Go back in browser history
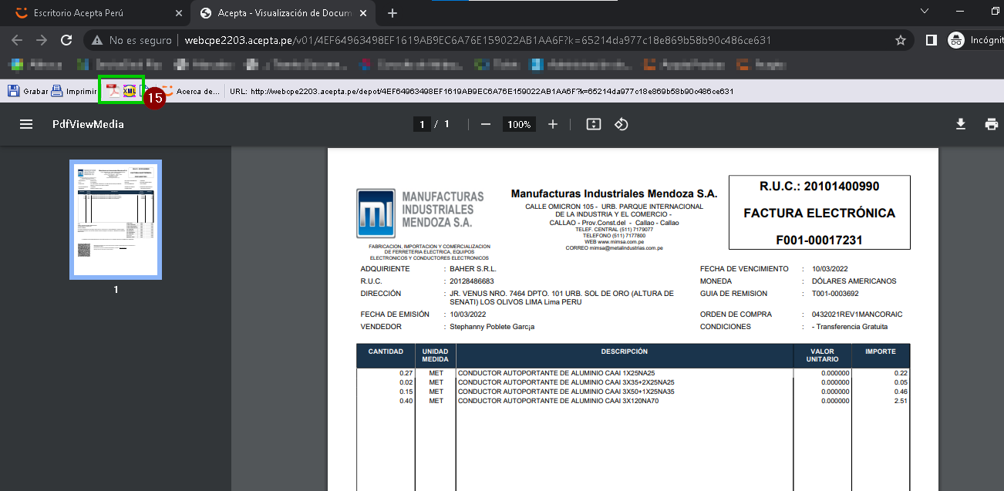The height and width of the screenshot is (491, 1004). 17,40
